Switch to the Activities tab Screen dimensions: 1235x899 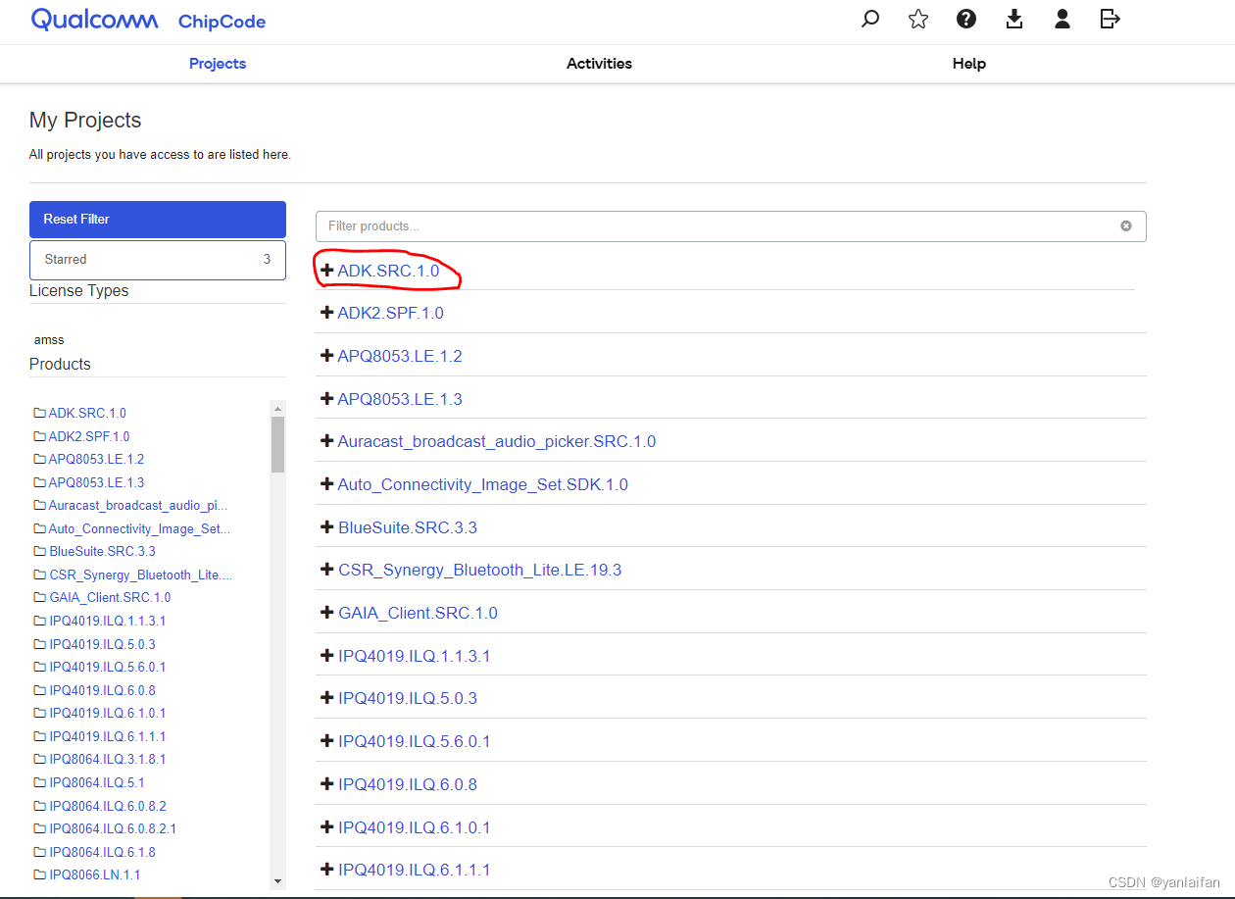click(x=599, y=64)
